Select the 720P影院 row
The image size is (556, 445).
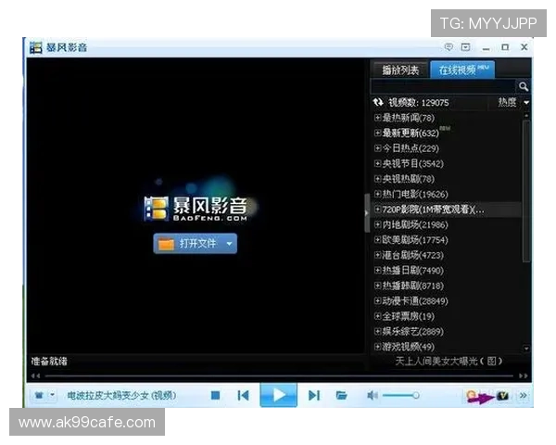point(446,210)
